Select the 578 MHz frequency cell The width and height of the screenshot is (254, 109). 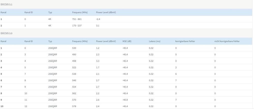pos(74,106)
